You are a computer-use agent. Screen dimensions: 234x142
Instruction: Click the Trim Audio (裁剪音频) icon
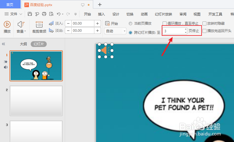[39, 24]
